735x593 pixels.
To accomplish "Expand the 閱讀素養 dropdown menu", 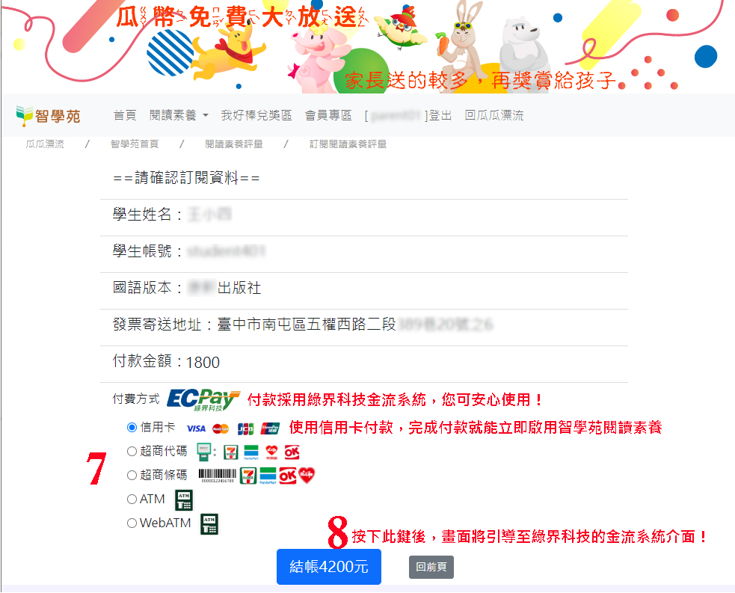I will click(179, 115).
